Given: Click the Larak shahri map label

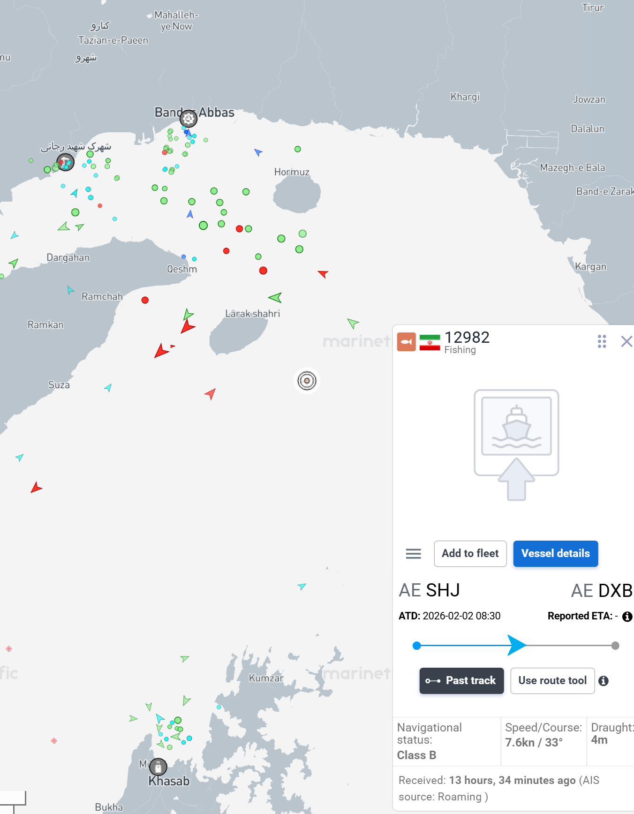Looking at the screenshot, I should [252, 314].
